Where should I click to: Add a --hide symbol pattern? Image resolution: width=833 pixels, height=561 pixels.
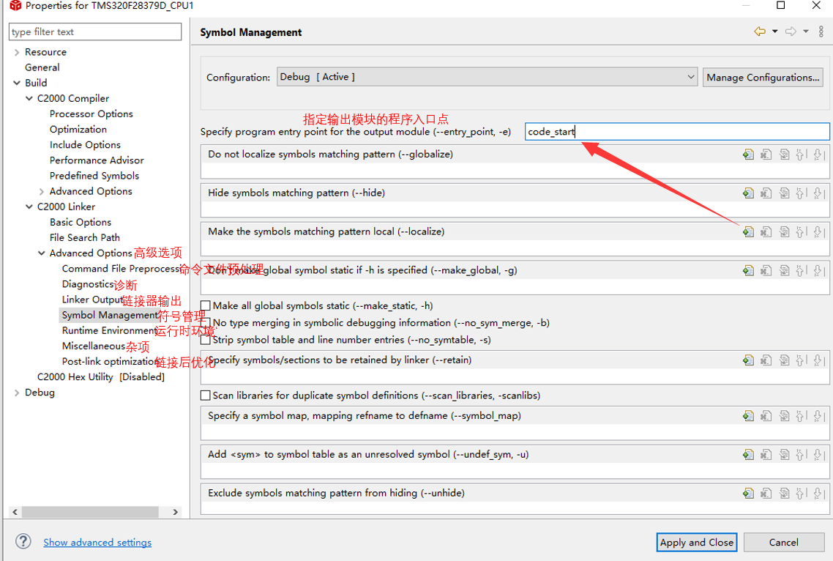[749, 193]
